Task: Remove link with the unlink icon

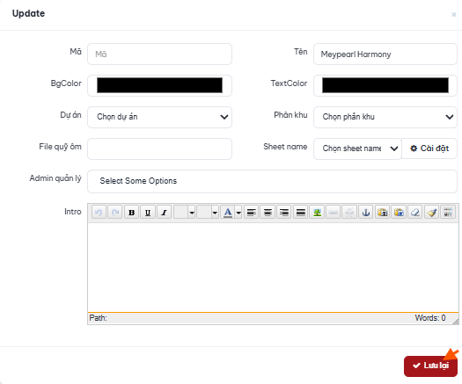Action: click(349, 212)
